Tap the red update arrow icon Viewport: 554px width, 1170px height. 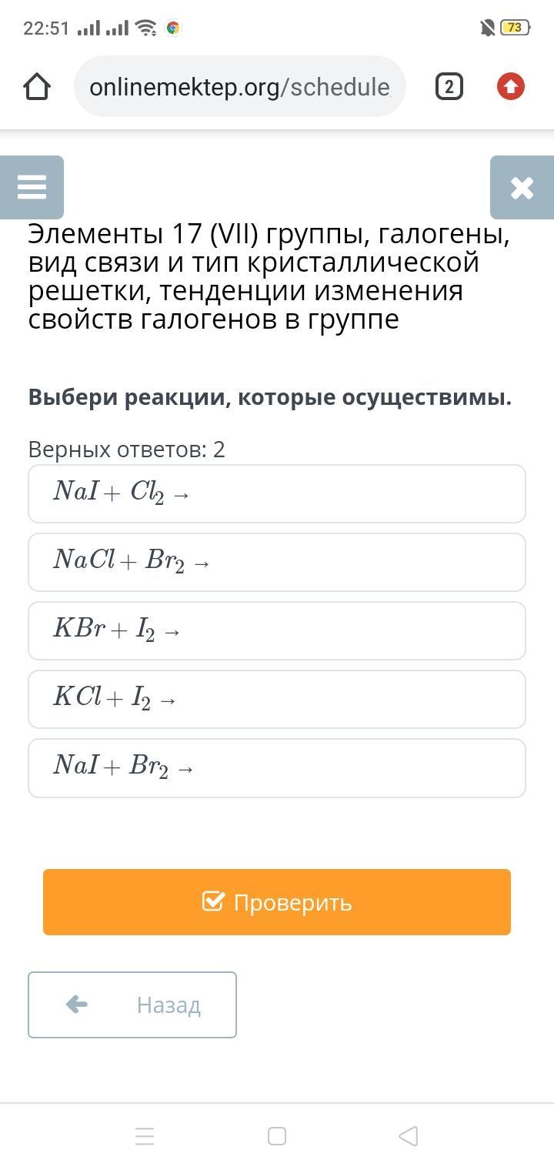pyautogui.click(x=511, y=87)
